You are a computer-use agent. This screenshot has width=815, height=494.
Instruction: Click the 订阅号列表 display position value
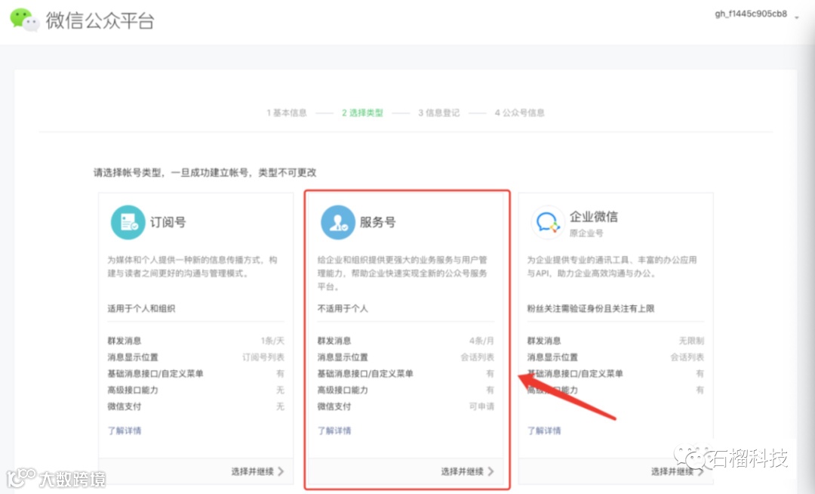(x=263, y=357)
